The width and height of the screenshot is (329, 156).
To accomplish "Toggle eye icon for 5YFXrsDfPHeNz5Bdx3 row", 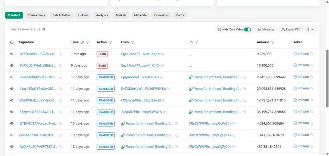I will click(12, 65).
